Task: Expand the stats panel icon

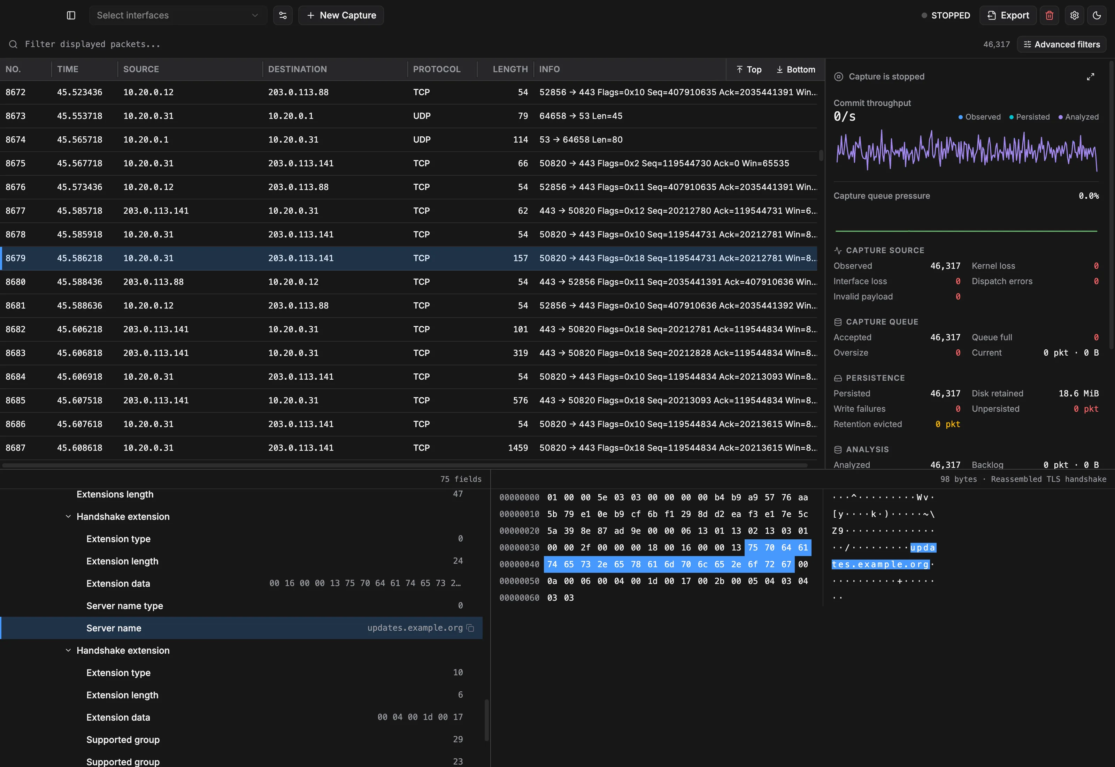Action: [x=1091, y=77]
